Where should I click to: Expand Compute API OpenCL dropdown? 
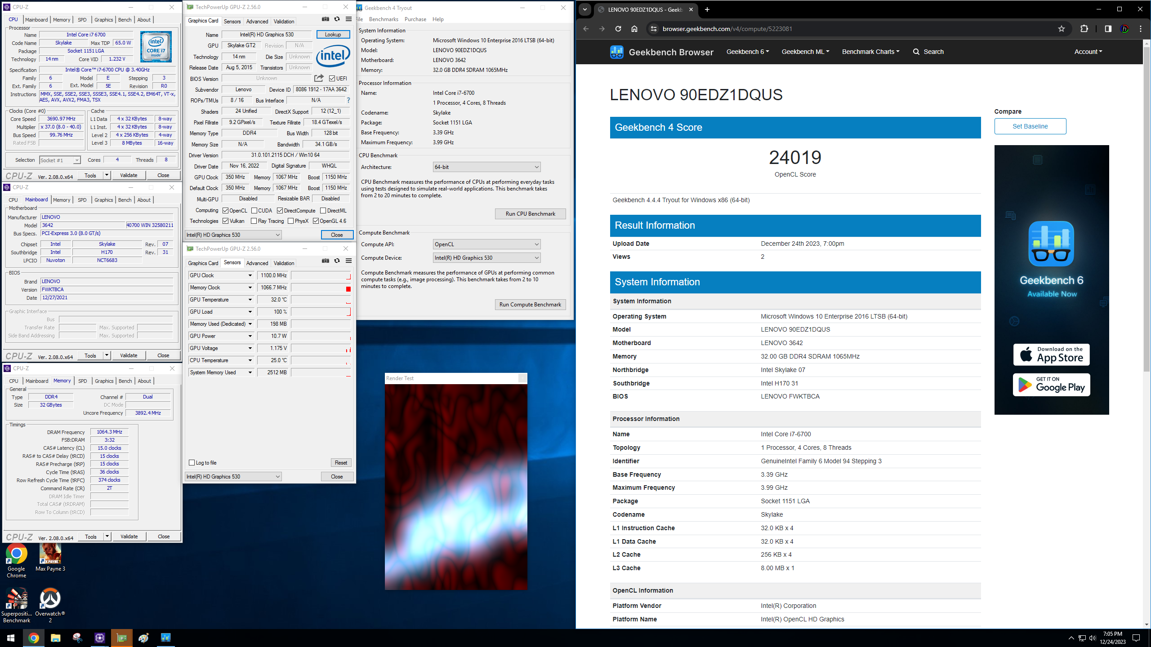pos(486,244)
